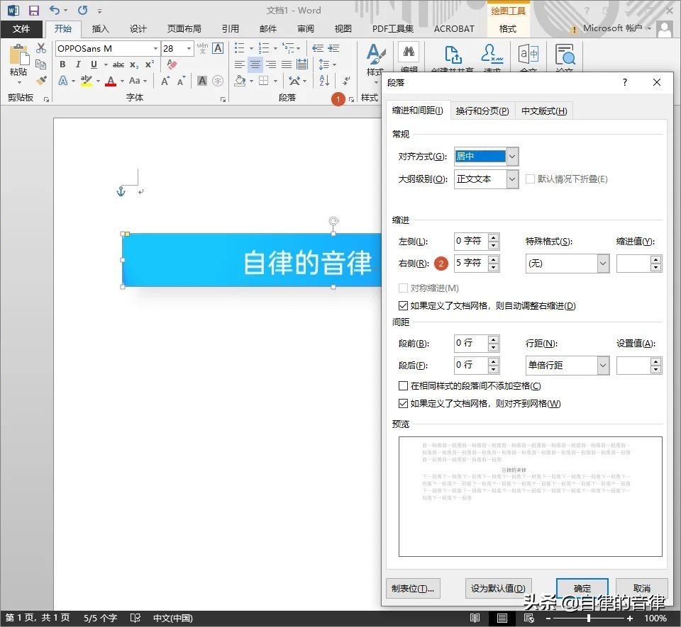Toggle the 默认情况下折叠 checkbox
Viewport: 681px width, 627px height.
(x=529, y=179)
